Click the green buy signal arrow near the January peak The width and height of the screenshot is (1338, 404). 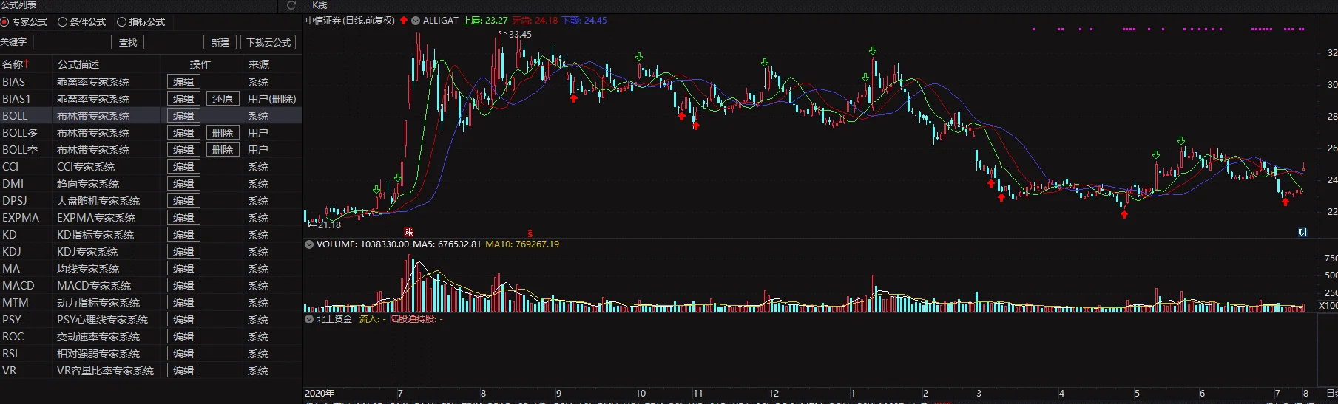[x=873, y=51]
